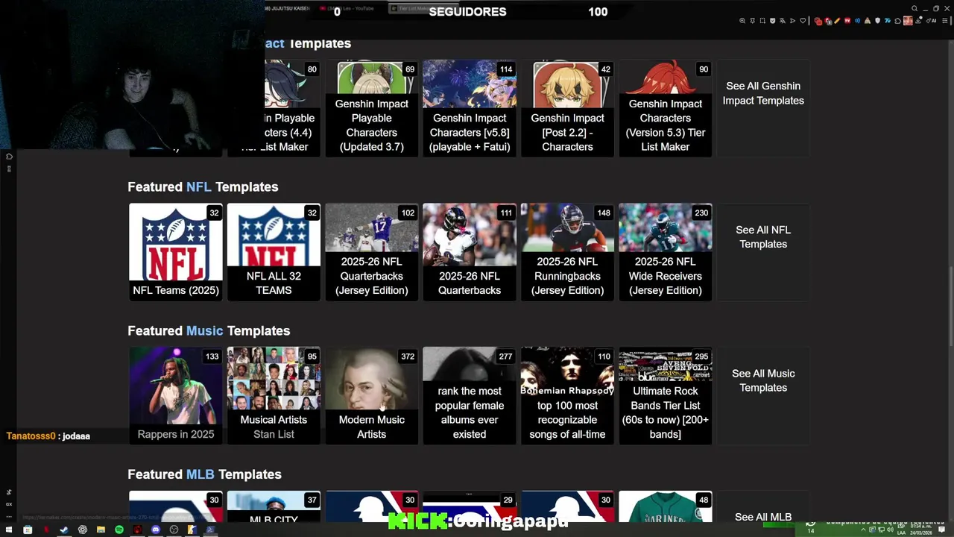
Task: Bookmark page with the heart icon
Action: 803,21
